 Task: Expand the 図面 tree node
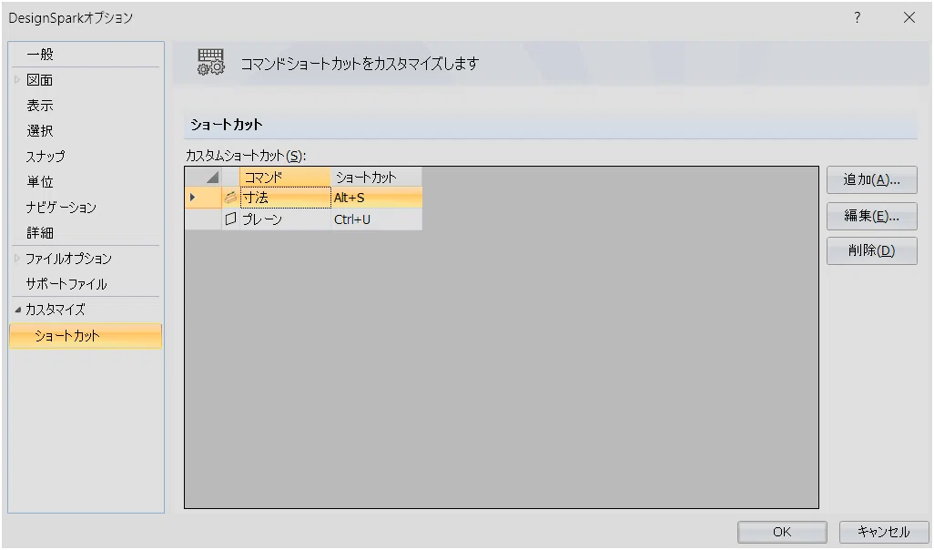pos(17,79)
